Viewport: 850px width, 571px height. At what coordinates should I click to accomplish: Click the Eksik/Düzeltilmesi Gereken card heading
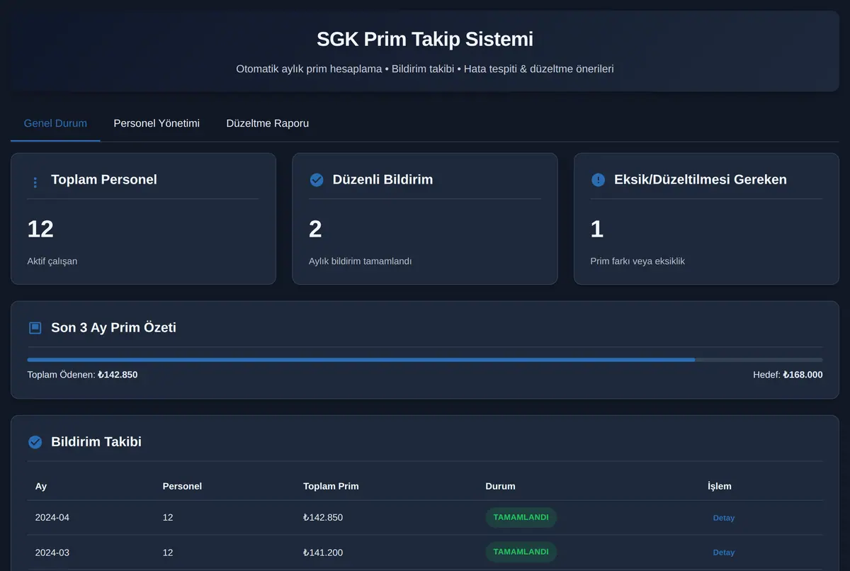coord(701,179)
